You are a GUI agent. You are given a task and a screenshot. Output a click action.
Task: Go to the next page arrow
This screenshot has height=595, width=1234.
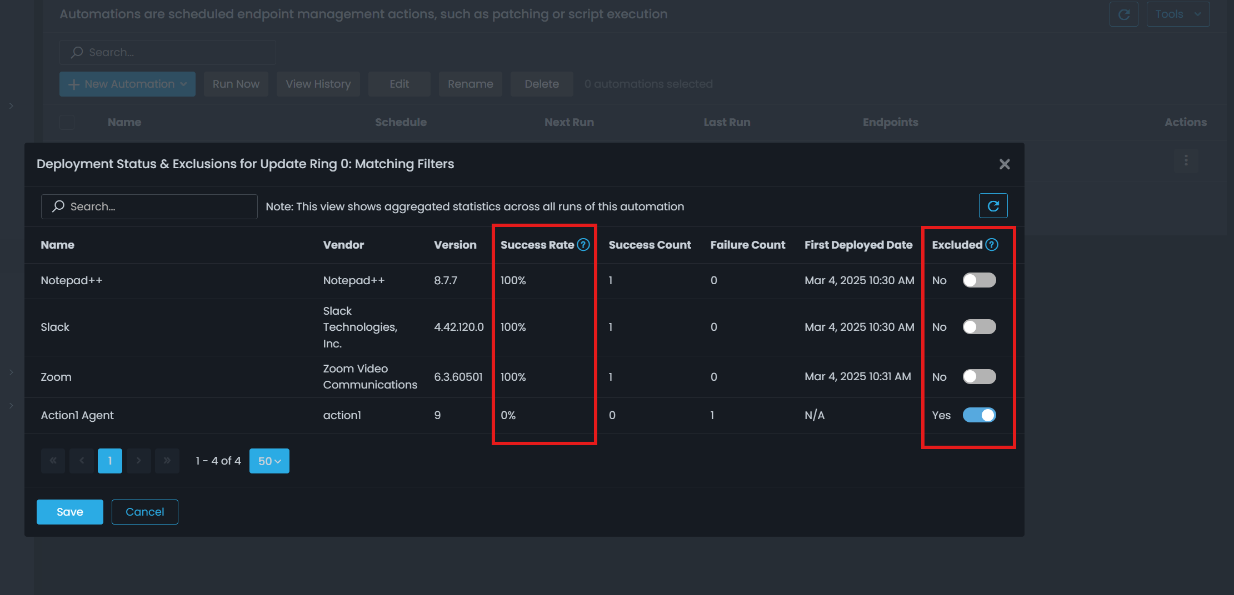tap(138, 461)
